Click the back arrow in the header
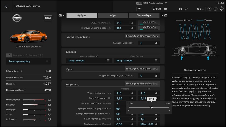Image resolution: width=226 pixels, height=127 pixels. 6,6
